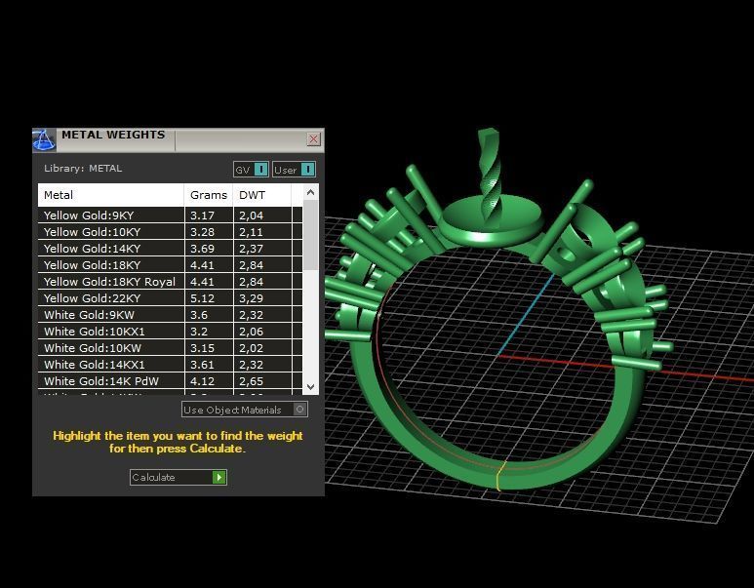Click the metal list scroll down arrow
The height and width of the screenshot is (588, 754).
(310, 386)
